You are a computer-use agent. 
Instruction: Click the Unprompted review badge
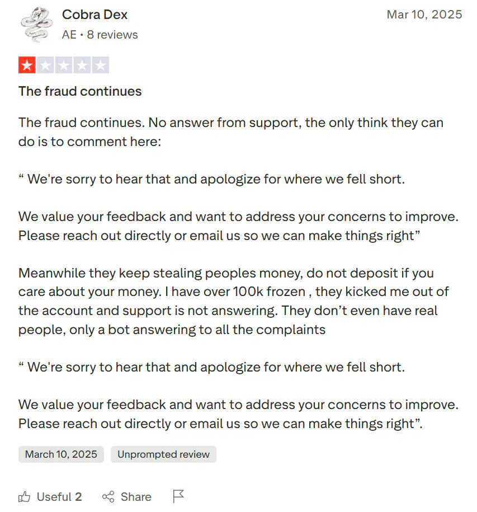pos(163,454)
